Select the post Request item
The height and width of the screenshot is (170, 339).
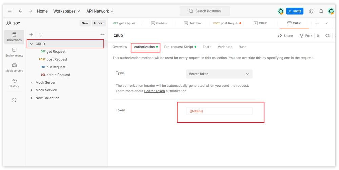click(x=57, y=60)
